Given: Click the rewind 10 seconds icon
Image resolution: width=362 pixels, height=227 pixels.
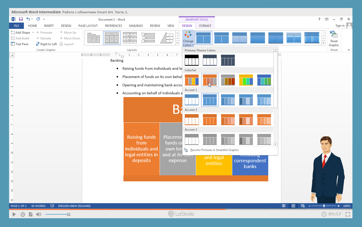Looking at the screenshot, I should pyautogui.click(x=23, y=214).
